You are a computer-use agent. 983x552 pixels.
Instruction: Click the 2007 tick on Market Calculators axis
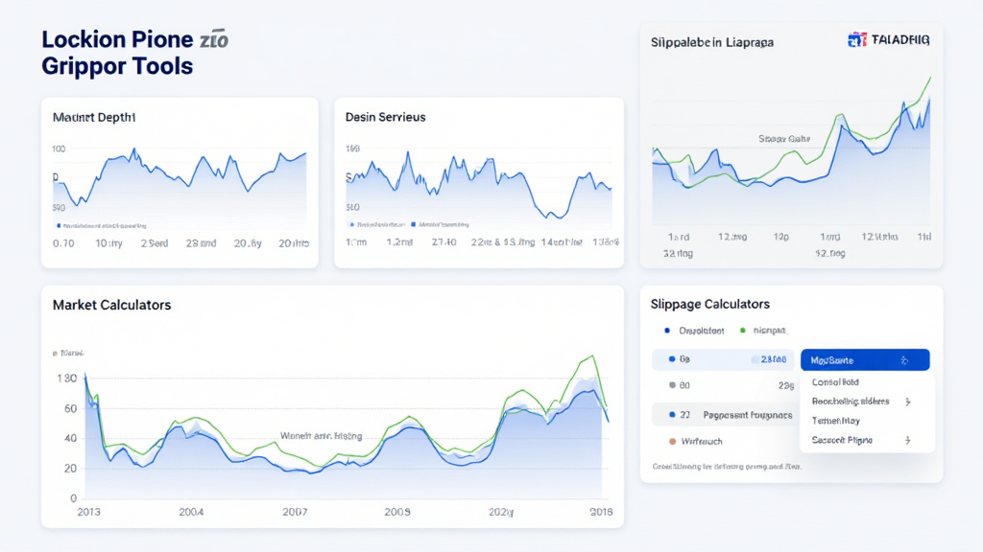[295, 512]
